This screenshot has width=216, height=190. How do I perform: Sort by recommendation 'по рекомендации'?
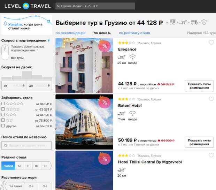(x=70, y=33)
